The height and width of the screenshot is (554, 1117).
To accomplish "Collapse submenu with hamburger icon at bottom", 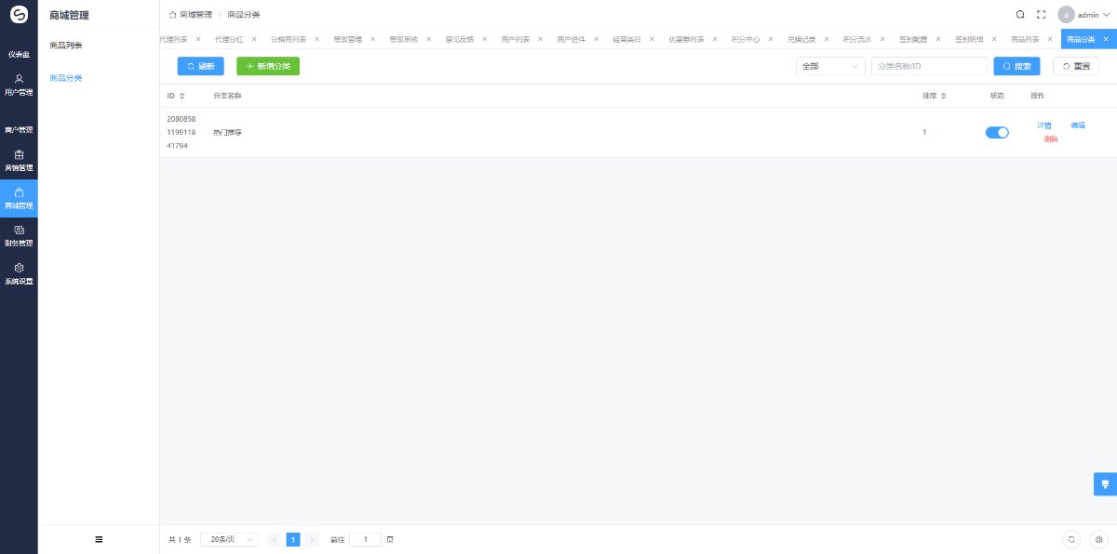I will tap(99, 539).
